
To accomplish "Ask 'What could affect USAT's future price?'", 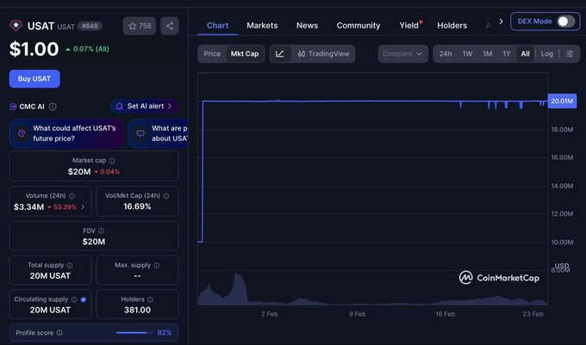I will [x=66, y=133].
